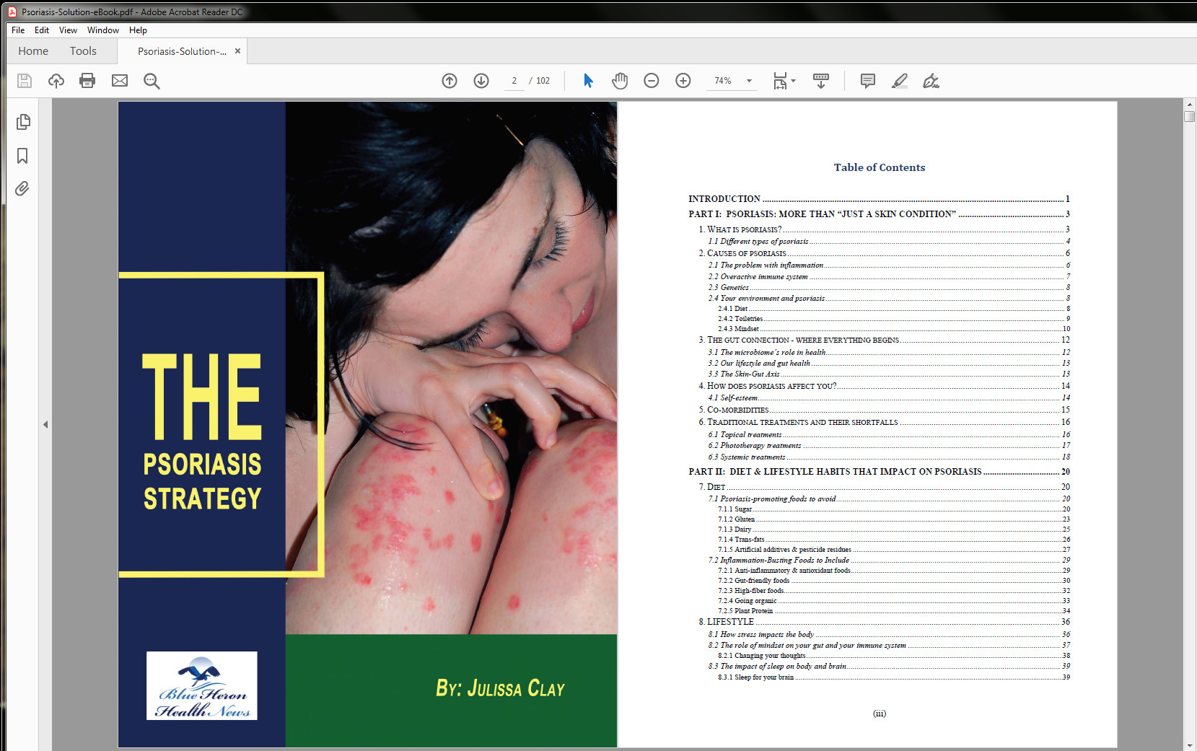Expand the collapsed left navigation pane
This screenshot has height=751, width=1197.
tap(45, 425)
